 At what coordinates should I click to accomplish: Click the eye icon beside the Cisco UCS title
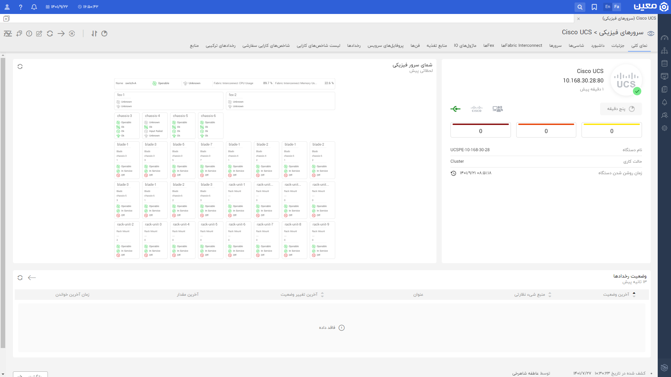click(651, 34)
